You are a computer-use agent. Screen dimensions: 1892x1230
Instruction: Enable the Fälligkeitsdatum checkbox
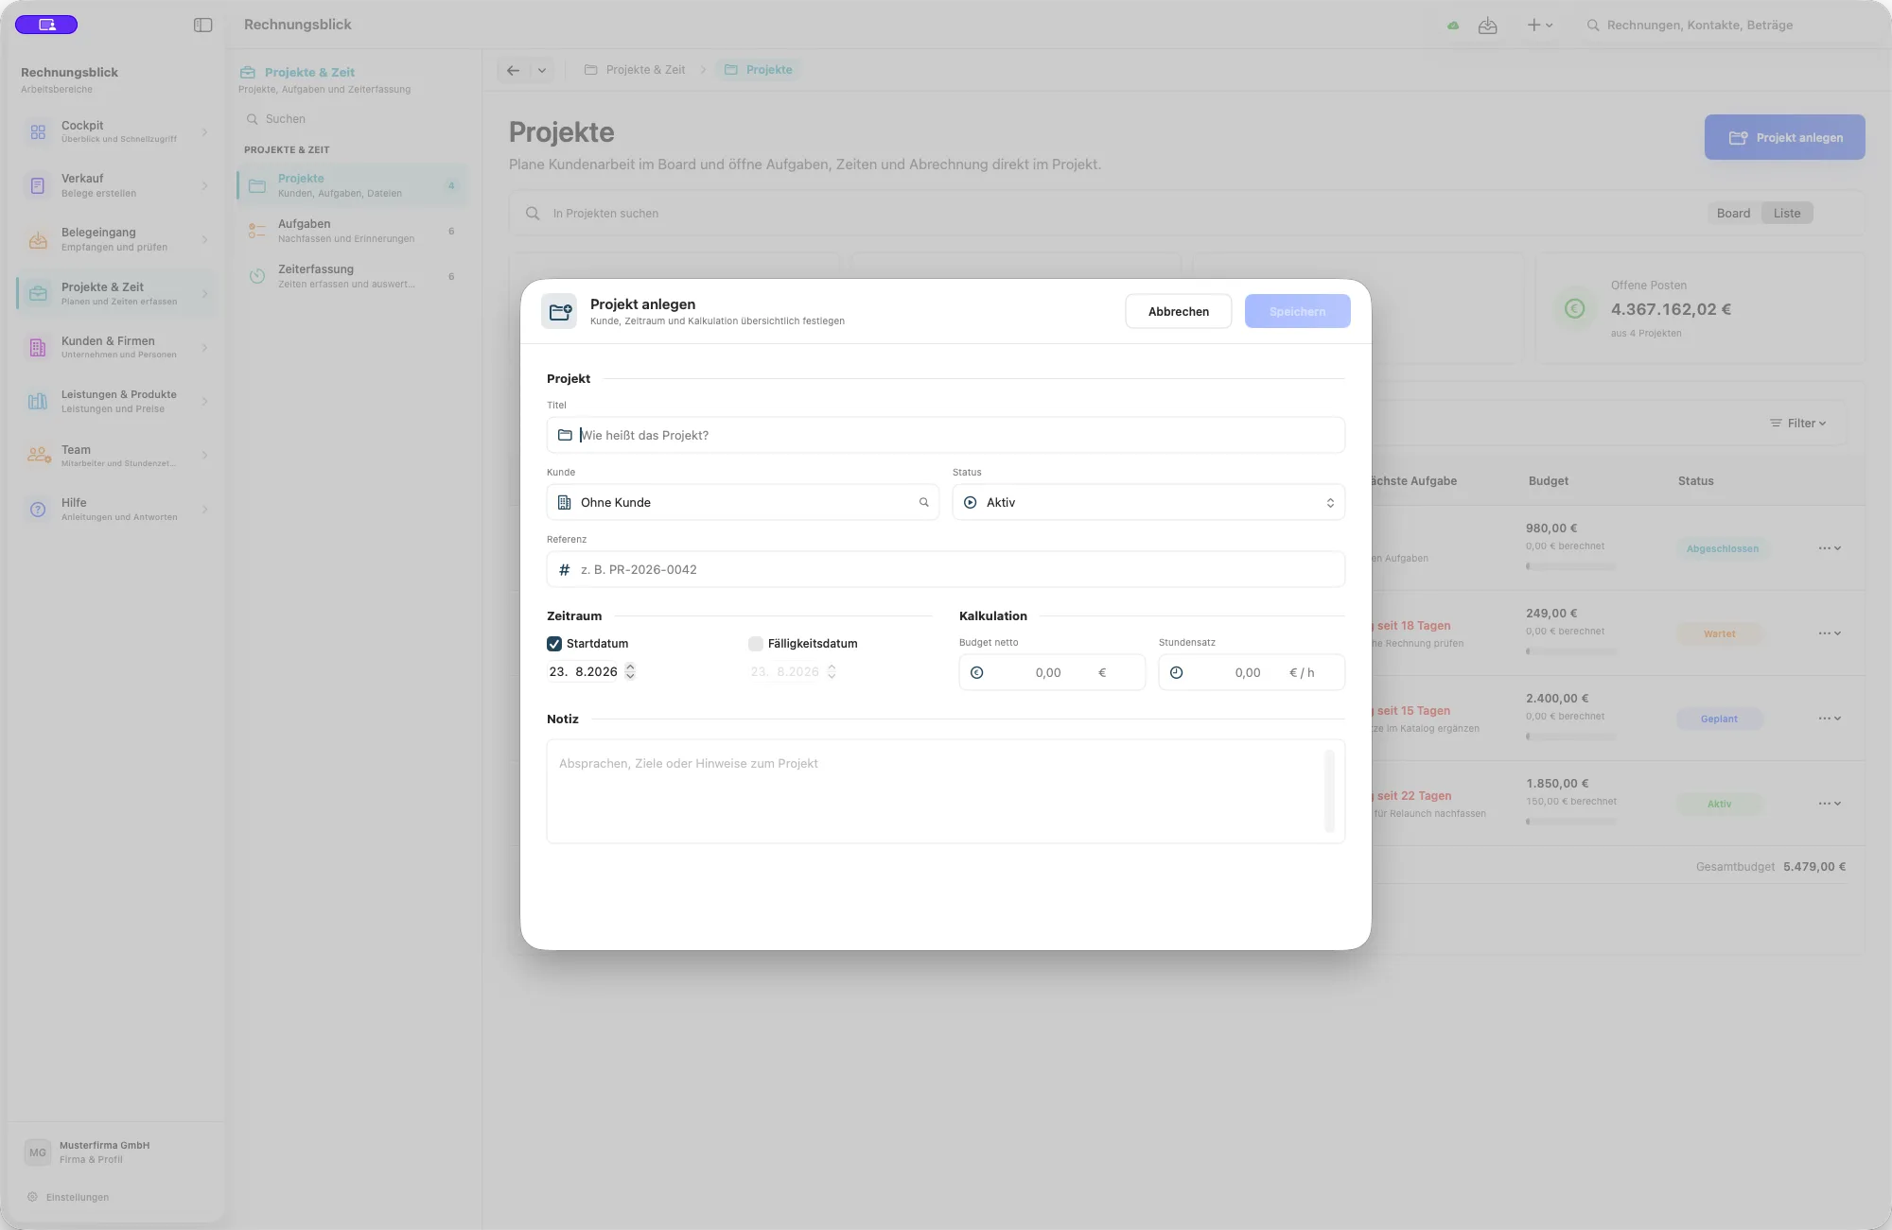(755, 644)
